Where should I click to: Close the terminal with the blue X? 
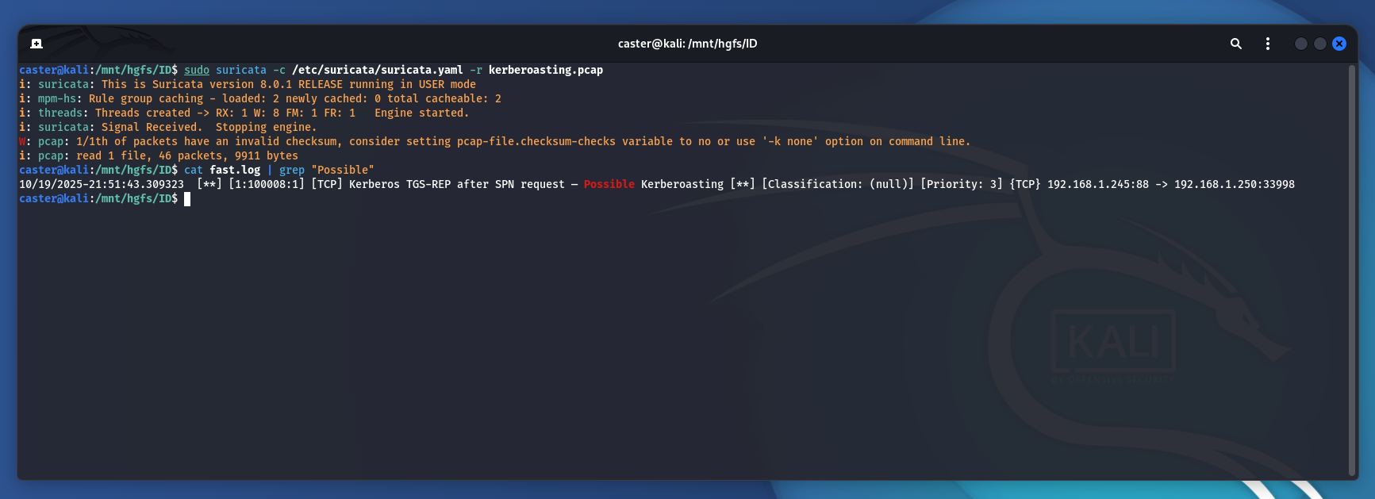pos(1339,44)
